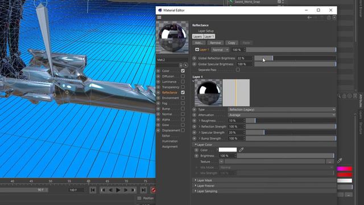Click animation dot beside Layer Color Brightness
The height and width of the screenshot is (205, 364).
[x=196, y=155]
